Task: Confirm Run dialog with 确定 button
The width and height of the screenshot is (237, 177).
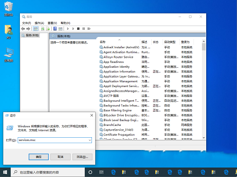Action: click(x=38, y=157)
